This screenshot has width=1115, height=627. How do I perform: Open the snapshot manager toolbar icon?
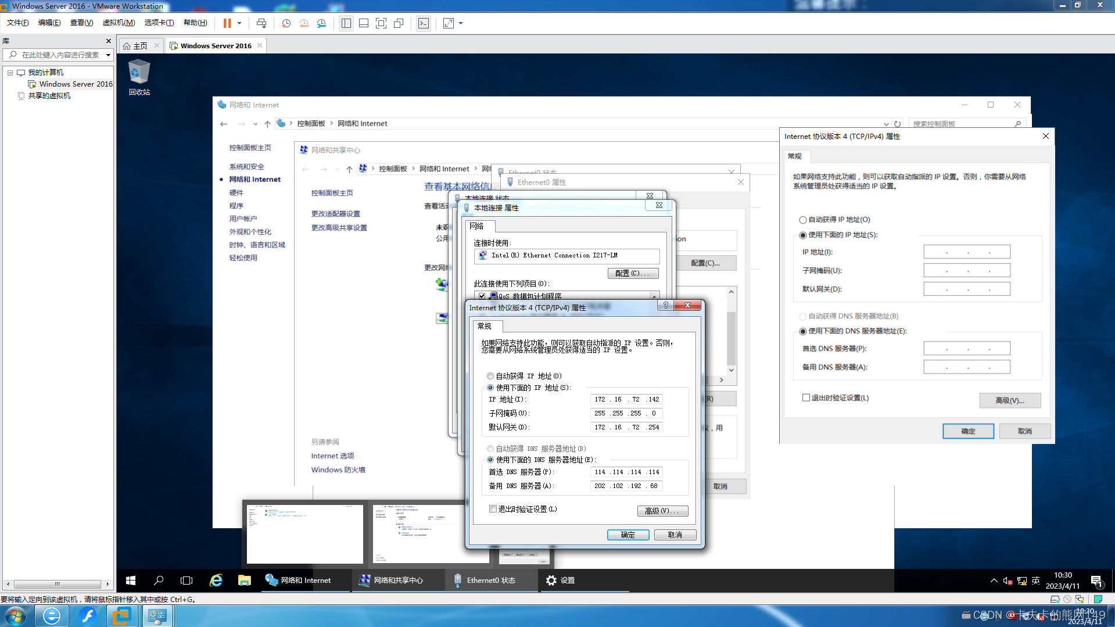[x=321, y=23]
